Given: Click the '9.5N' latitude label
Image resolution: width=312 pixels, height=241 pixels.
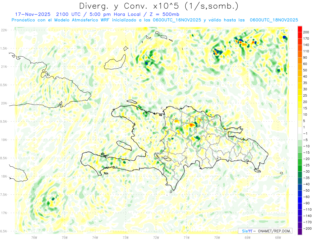Looking at the screenshot, I should tap(4, 121).
